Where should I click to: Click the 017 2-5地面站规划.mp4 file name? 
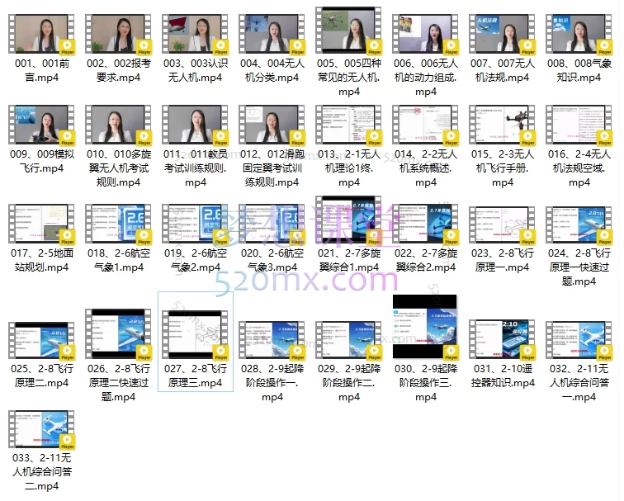[42, 260]
